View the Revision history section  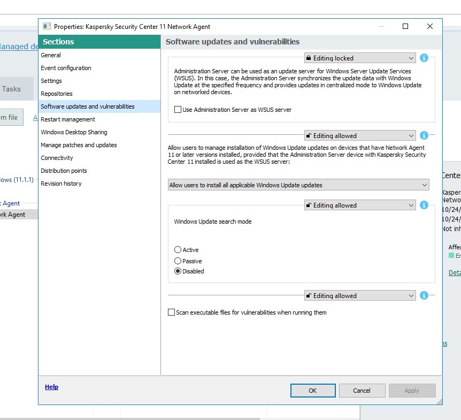[99, 184]
